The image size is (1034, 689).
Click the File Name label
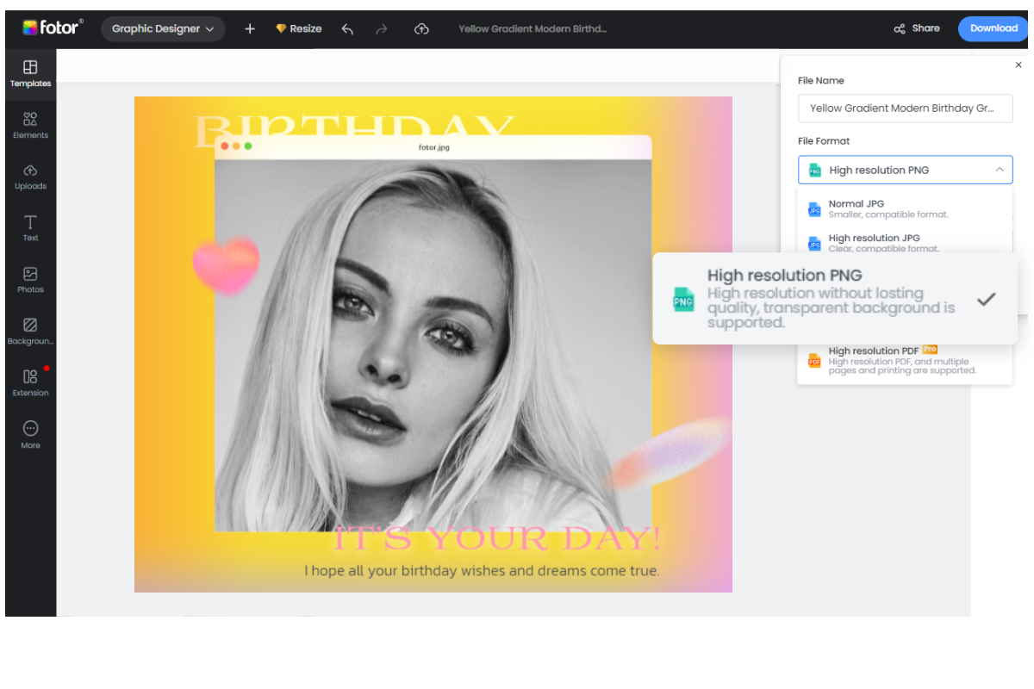point(821,80)
